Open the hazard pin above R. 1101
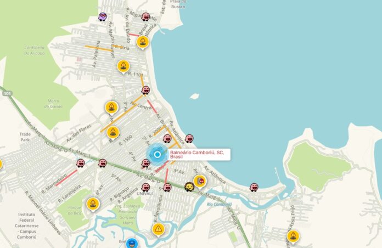382x248 pixels. (123, 67)
